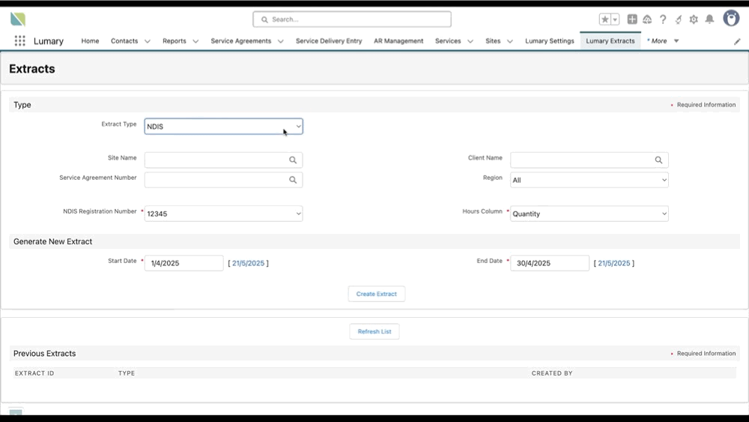The image size is (749, 422).
Task: Open the Salesforce cloud guidance icon
Action: [x=647, y=19]
